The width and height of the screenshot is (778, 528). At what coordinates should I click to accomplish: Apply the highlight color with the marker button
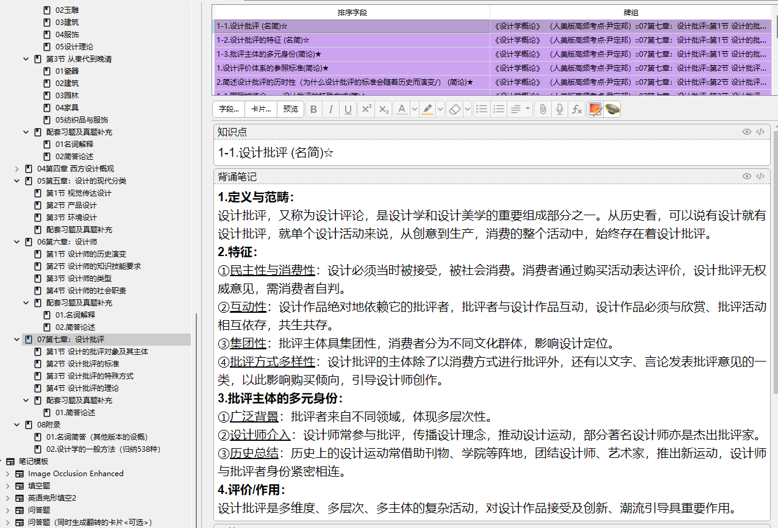pyautogui.click(x=427, y=109)
